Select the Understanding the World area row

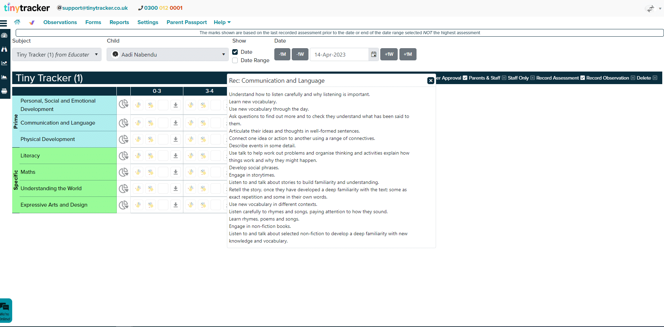click(68, 188)
